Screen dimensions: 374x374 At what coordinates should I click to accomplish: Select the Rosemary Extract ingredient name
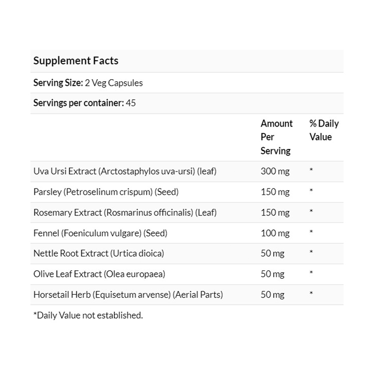tap(125, 212)
